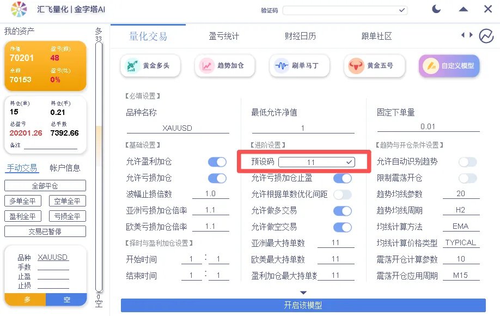Open the chart trend circle icon

486,36
